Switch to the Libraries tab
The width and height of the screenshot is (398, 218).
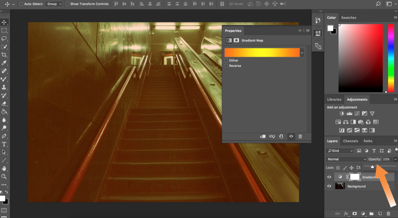point(334,99)
